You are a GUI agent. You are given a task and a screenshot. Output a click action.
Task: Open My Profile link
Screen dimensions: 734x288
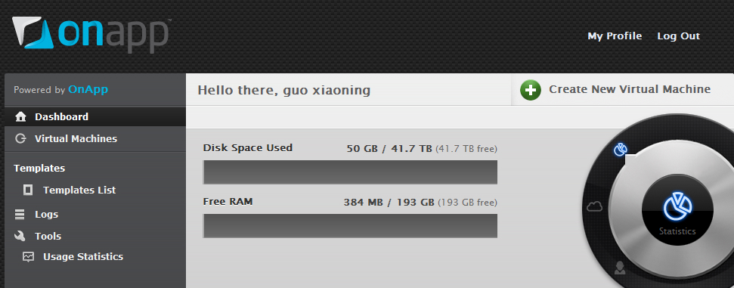point(615,36)
